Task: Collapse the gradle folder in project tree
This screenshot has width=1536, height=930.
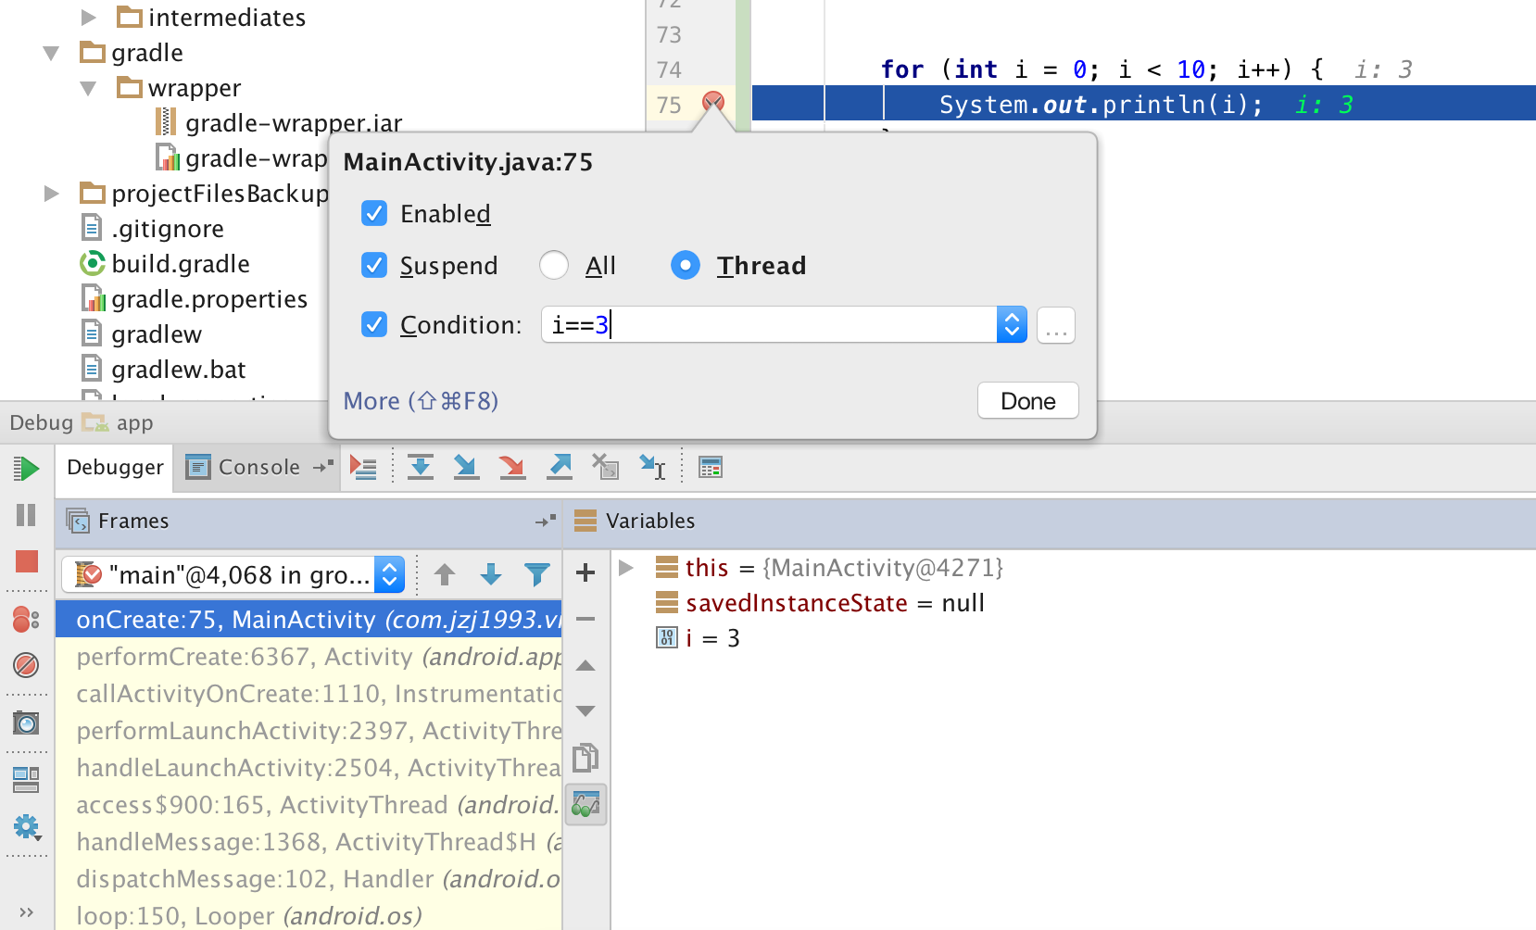Action: tap(52, 53)
